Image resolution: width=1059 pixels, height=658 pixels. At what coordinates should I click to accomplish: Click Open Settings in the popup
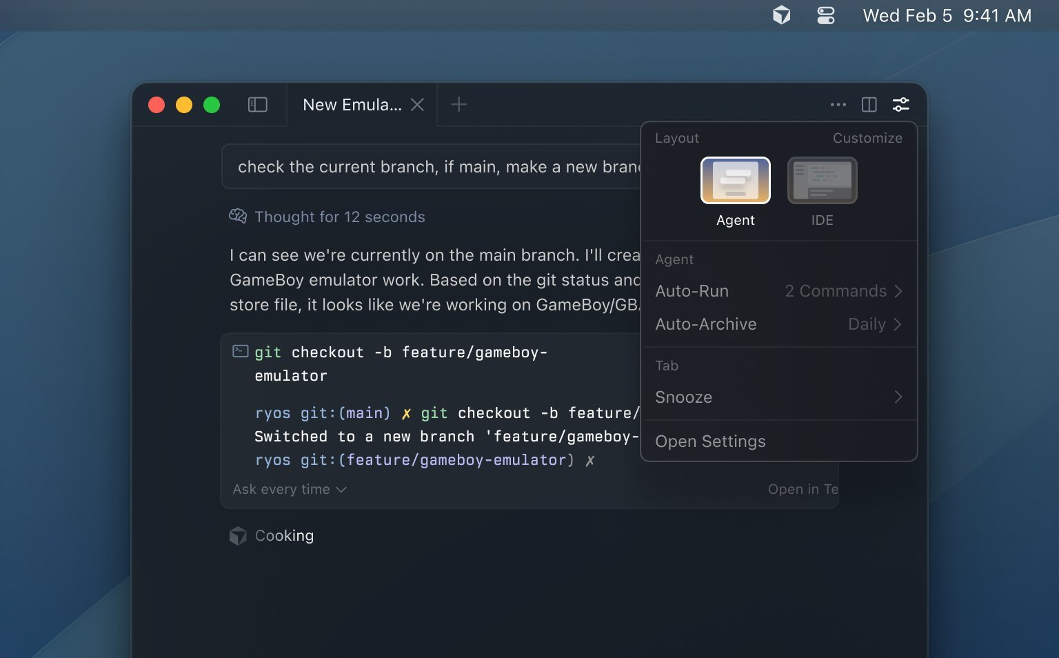710,441
